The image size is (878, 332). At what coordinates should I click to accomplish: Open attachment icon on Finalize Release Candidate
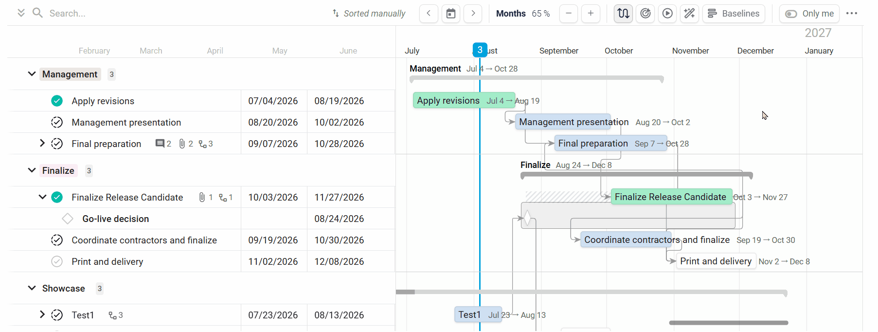click(x=205, y=197)
